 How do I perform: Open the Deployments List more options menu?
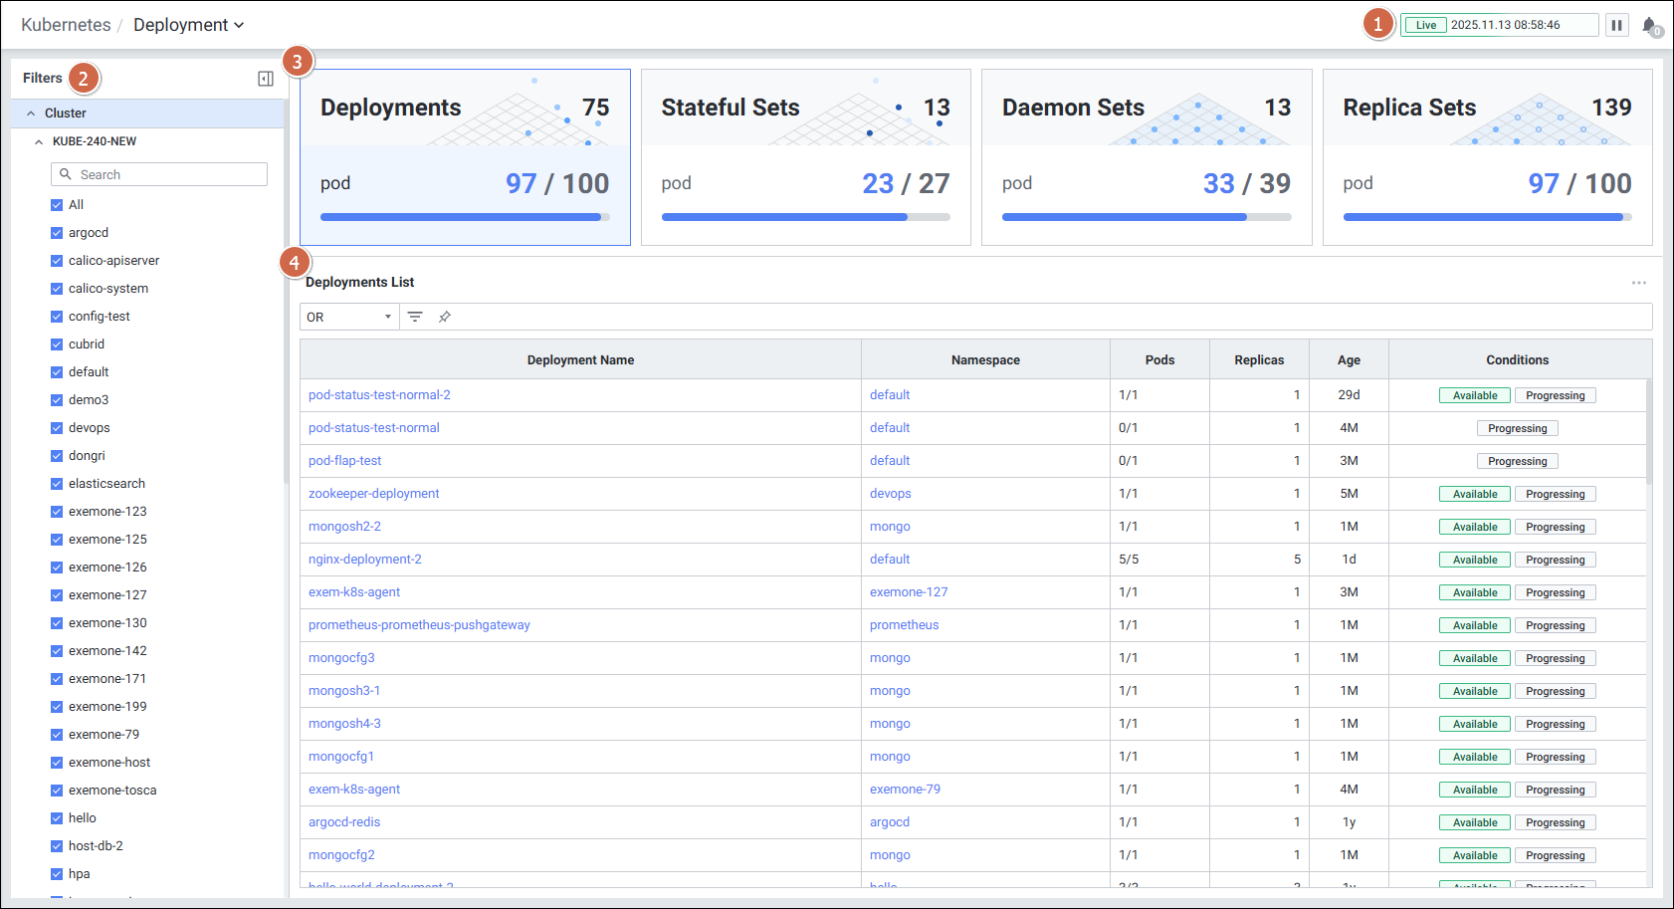1638,283
